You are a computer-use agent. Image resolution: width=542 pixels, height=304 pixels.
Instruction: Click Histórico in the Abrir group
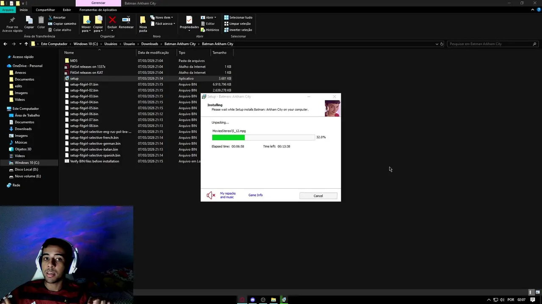coord(210,30)
